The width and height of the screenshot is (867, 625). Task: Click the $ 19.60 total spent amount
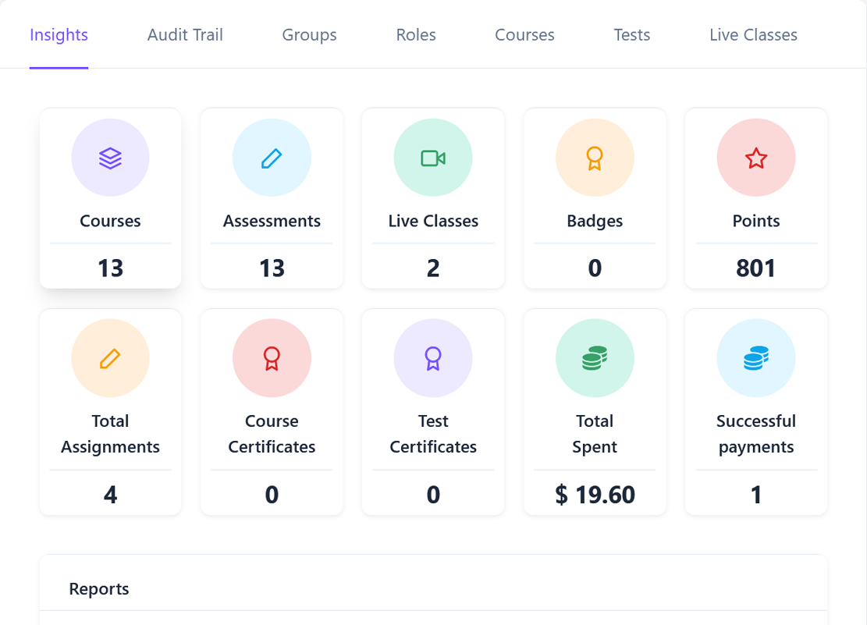pyautogui.click(x=595, y=495)
